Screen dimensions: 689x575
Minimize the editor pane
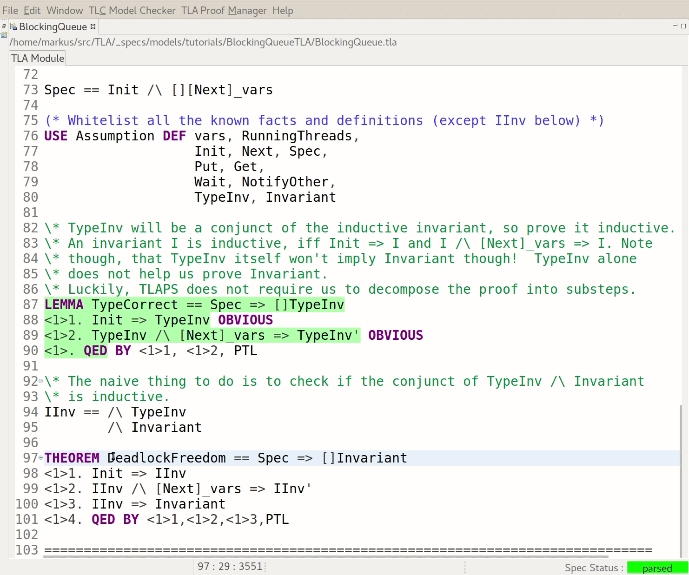(x=675, y=25)
